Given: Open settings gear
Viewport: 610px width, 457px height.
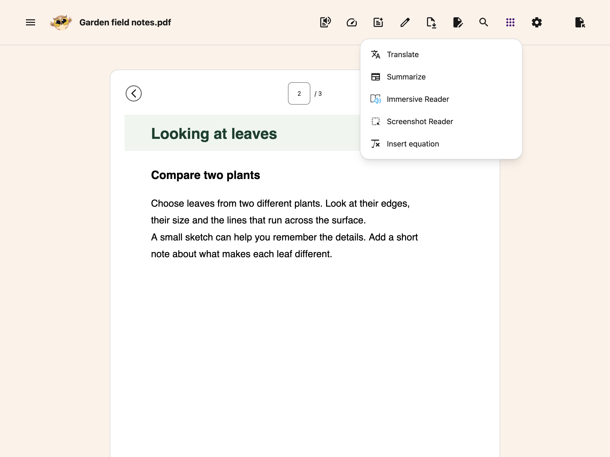Looking at the screenshot, I should point(537,22).
